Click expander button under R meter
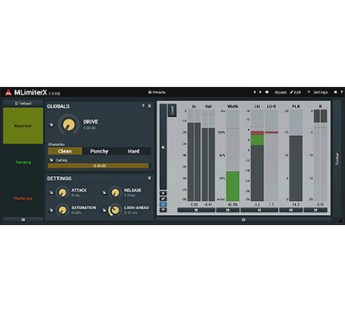 coord(315,210)
